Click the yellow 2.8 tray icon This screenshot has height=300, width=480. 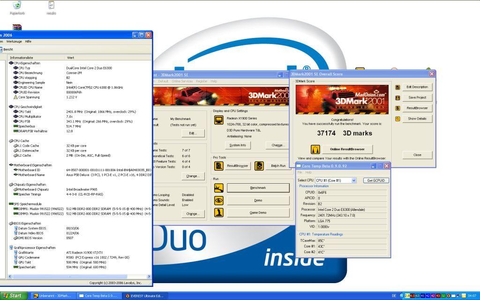(407, 296)
